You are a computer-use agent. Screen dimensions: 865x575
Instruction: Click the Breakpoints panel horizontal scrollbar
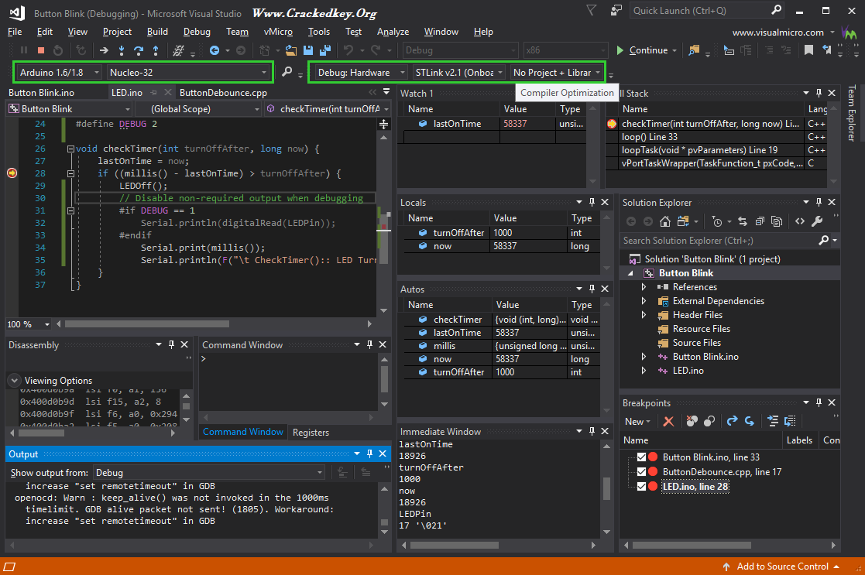[x=729, y=546]
